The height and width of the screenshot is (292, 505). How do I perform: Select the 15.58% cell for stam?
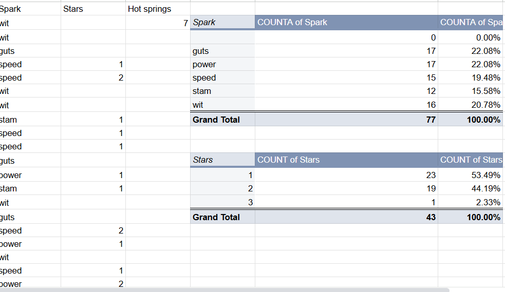click(x=470, y=91)
